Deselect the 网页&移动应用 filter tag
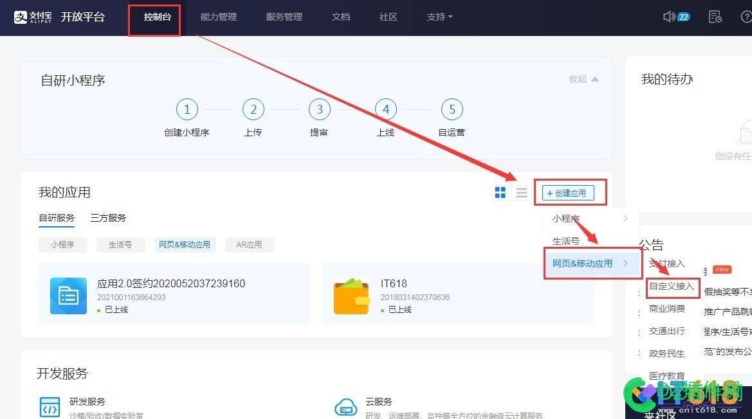The width and height of the screenshot is (752, 419). point(185,245)
